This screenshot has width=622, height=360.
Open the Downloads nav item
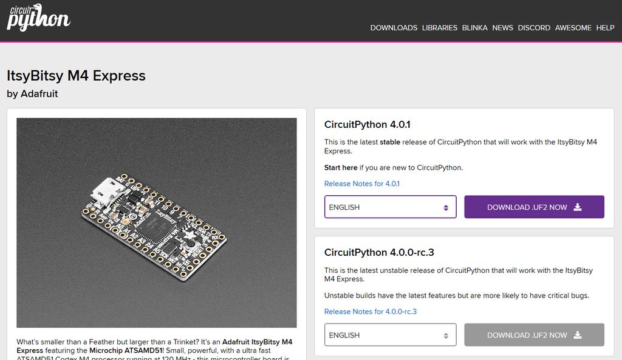coord(394,28)
